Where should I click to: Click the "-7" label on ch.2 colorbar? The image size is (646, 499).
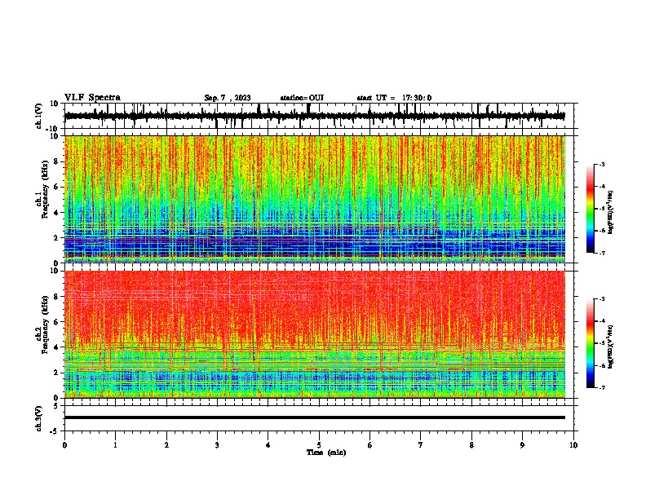click(602, 387)
